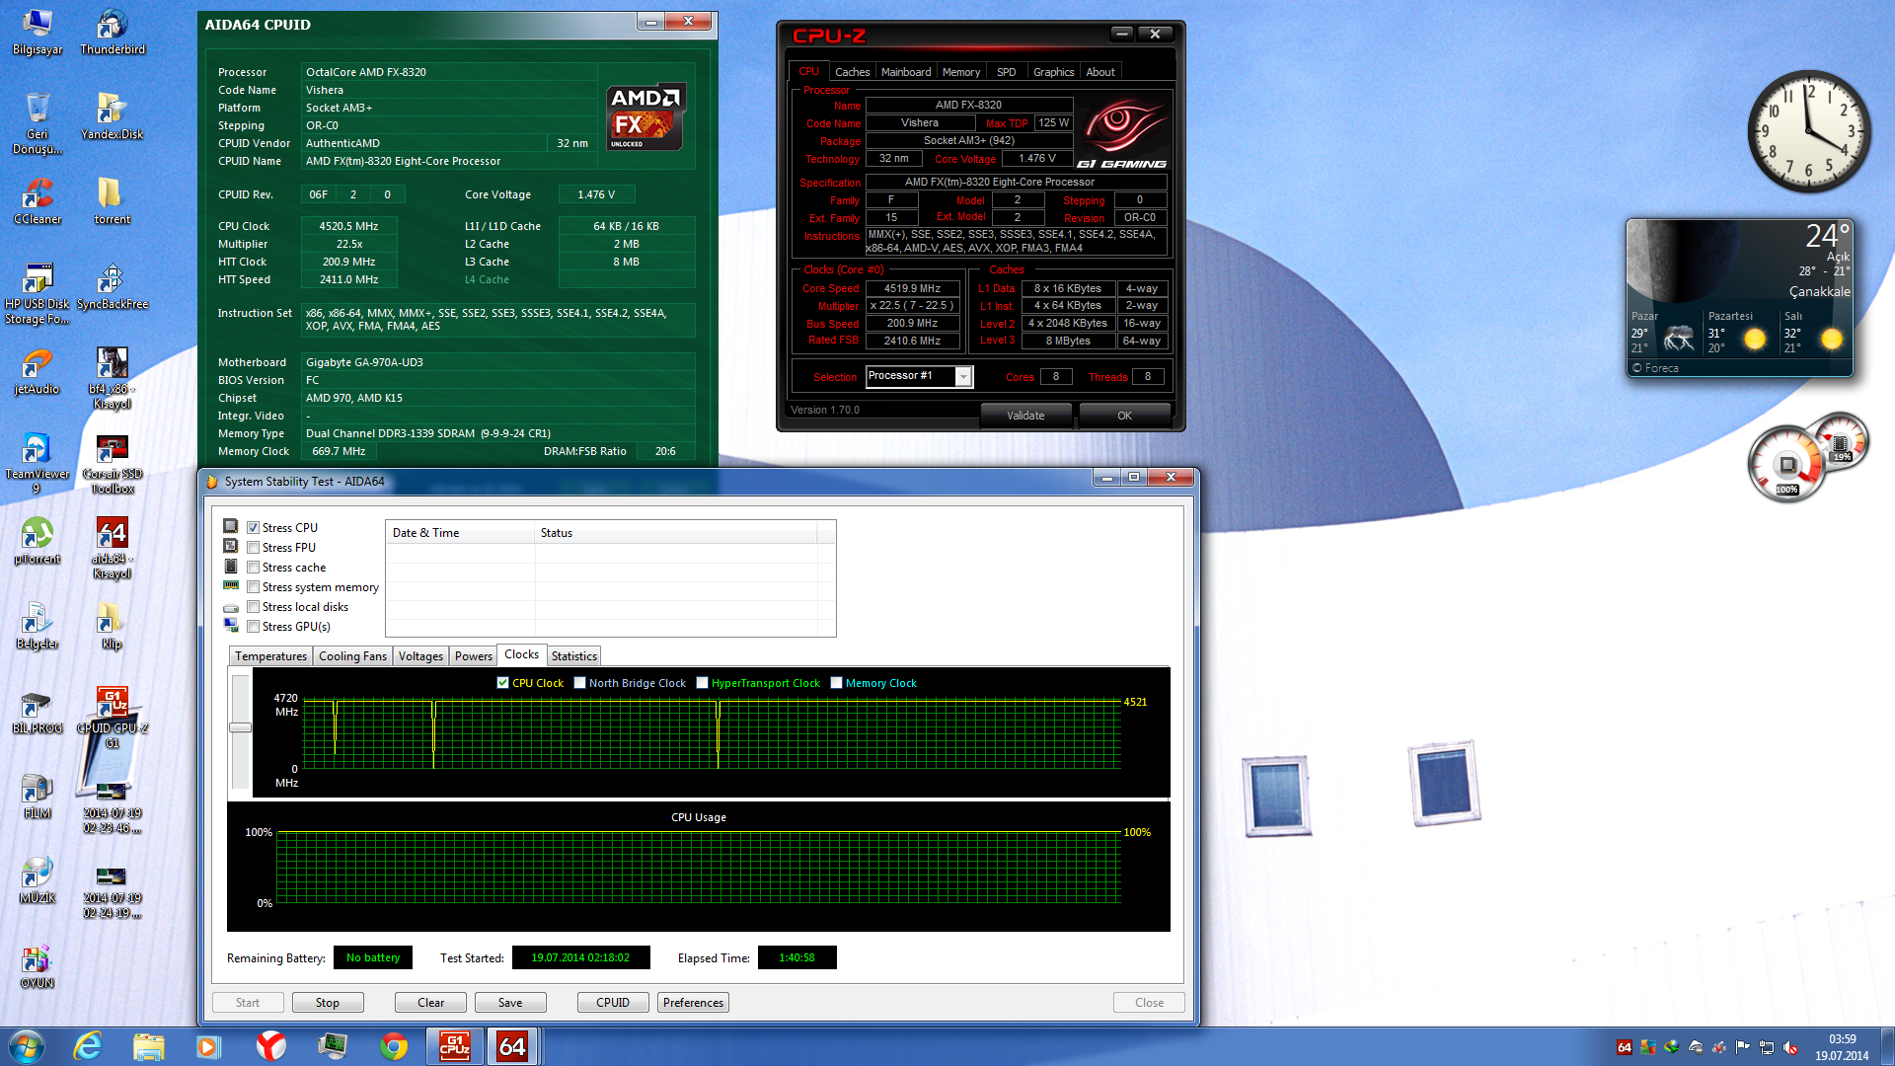Open aida64 Kısayol desktop shortcut

pos(113,548)
